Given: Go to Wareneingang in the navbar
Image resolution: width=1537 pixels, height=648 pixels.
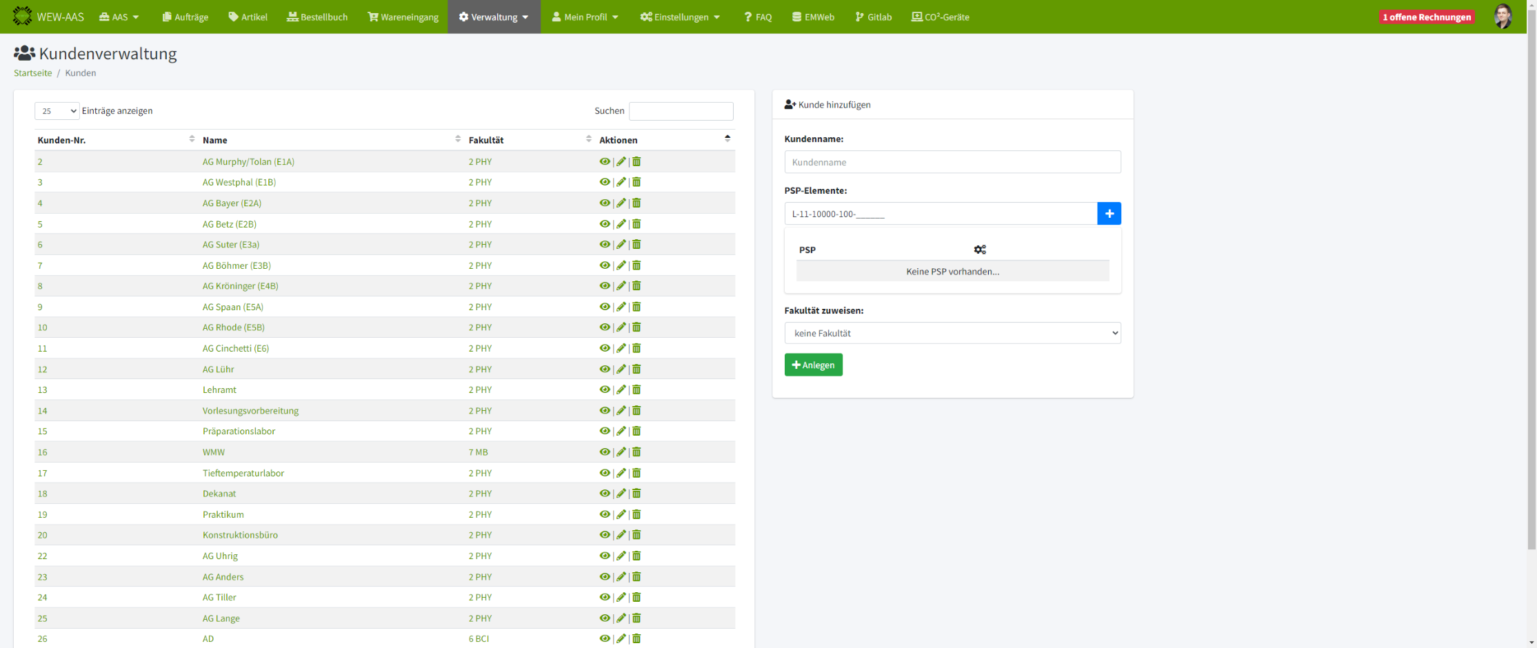Looking at the screenshot, I should point(403,17).
